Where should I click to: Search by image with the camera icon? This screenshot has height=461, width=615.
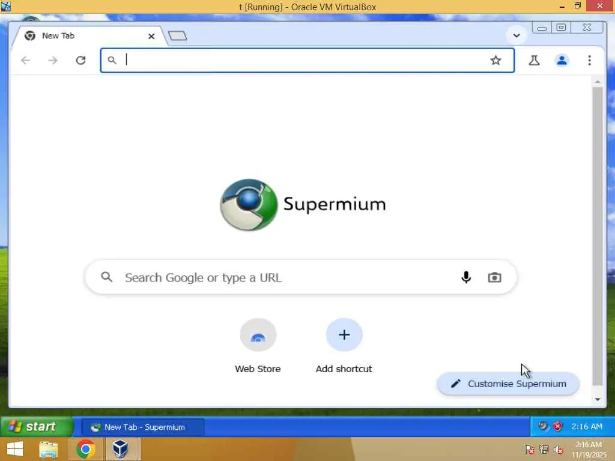[x=494, y=277]
